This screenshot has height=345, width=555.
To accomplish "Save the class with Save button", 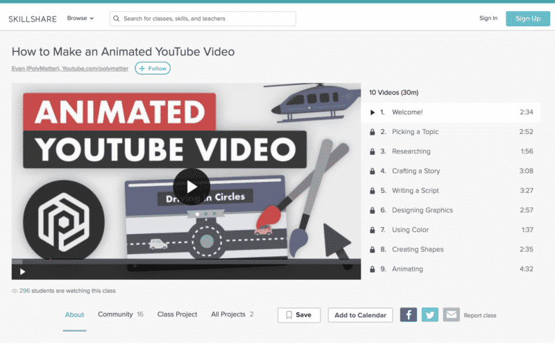I will tap(299, 315).
